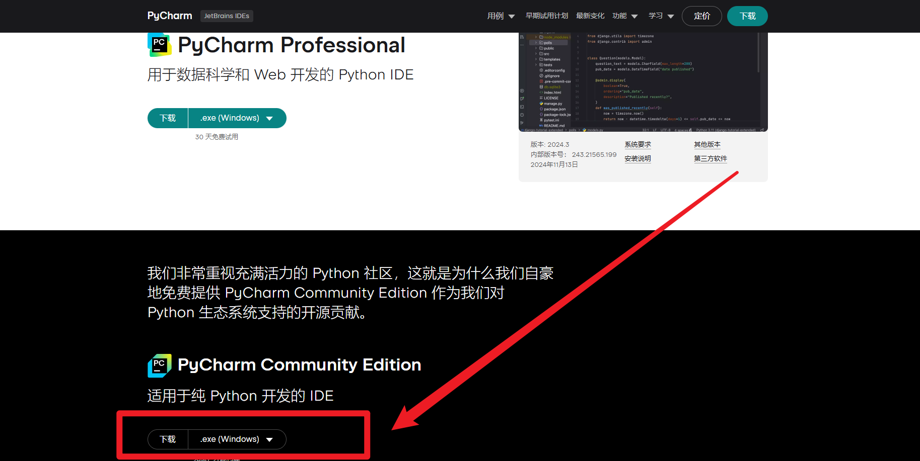The image size is (920, 461).
Task: Expand the 功能 navigation dropdown
Action: (x=625, y=16)
